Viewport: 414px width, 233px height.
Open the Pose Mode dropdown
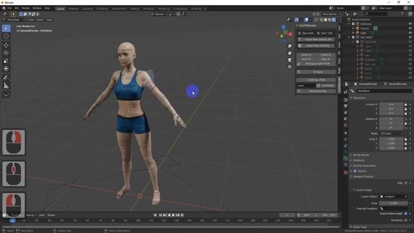pyautogui.click(x=14, y=20)
